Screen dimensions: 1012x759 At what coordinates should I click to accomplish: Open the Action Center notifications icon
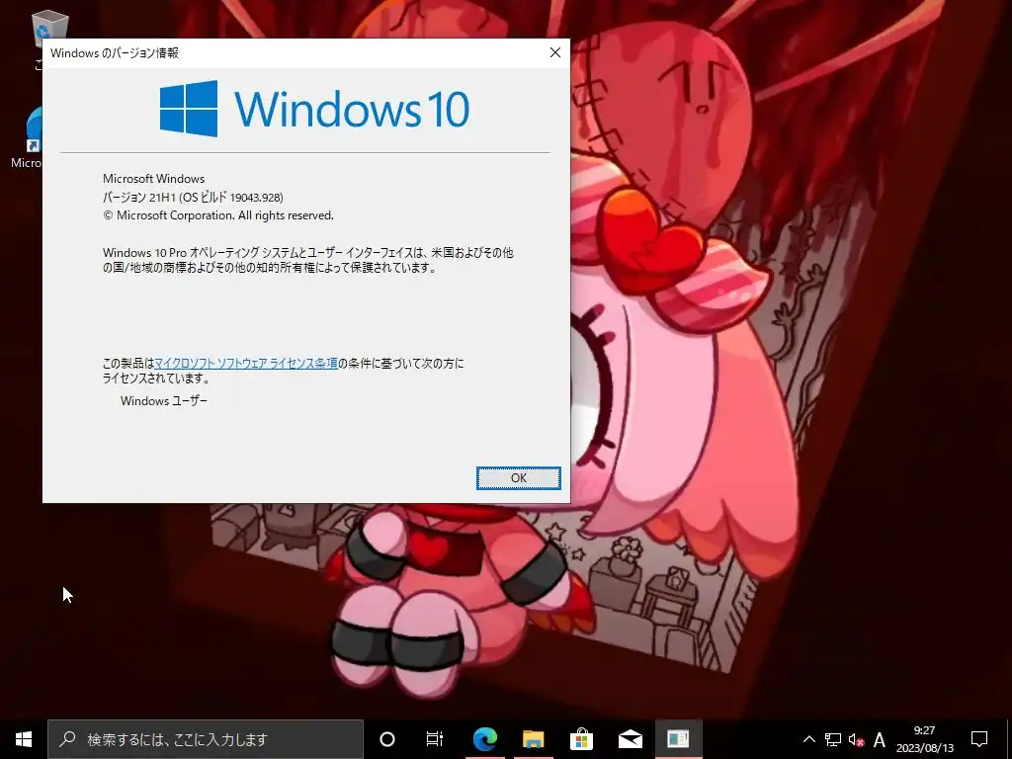(979, 739)
